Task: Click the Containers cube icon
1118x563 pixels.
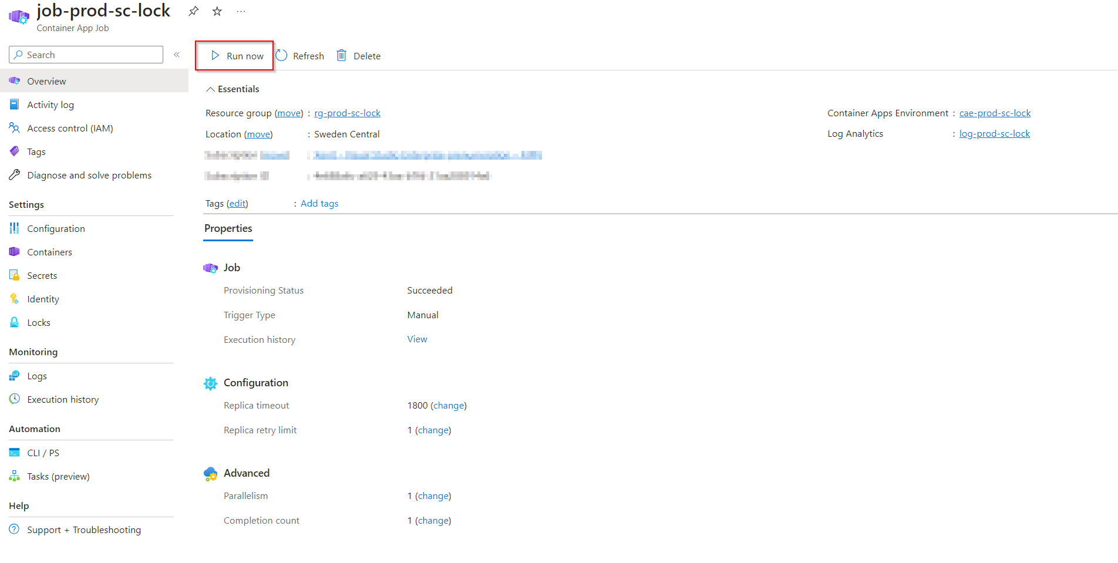Action: click(x=14, y=251)
